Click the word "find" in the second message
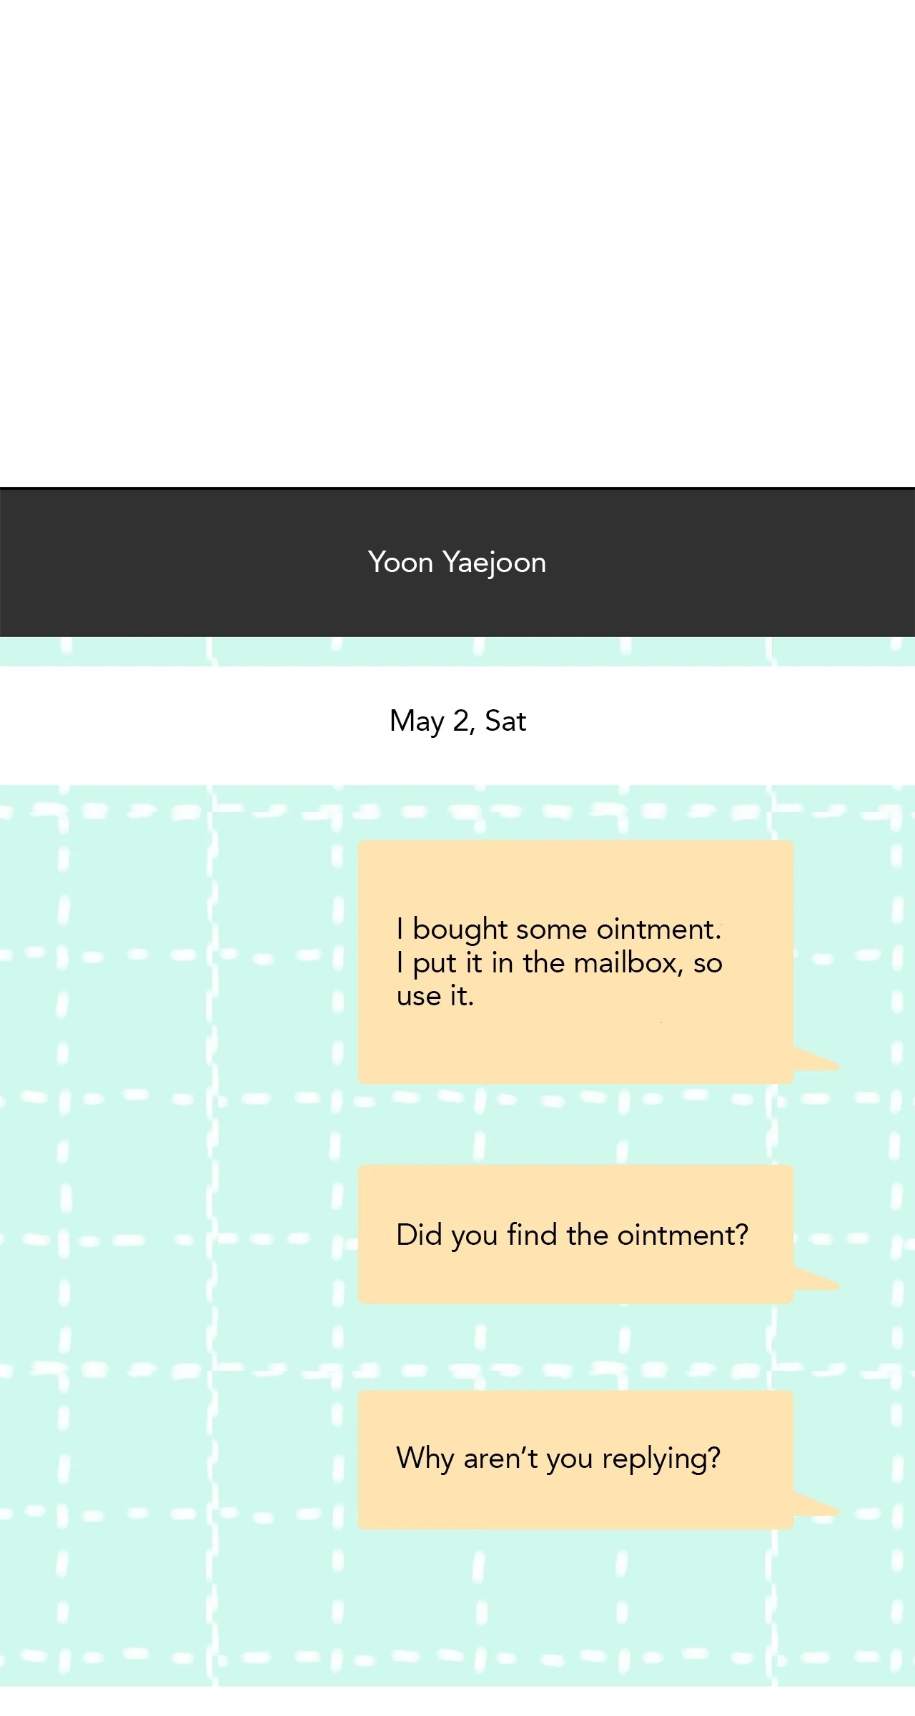This screenshot has width=915, height=1716. tap(532, 1236)
